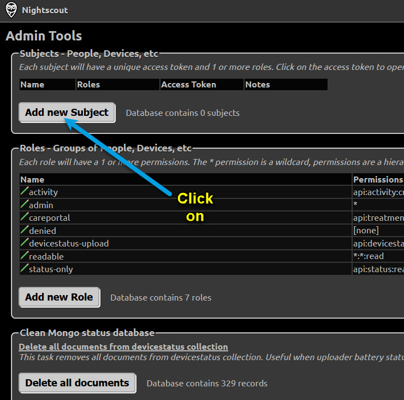Click the 'api:treatmen' careportal permission cell
Viewport: 404px width, 400px height.
click(x=378, y=218)
